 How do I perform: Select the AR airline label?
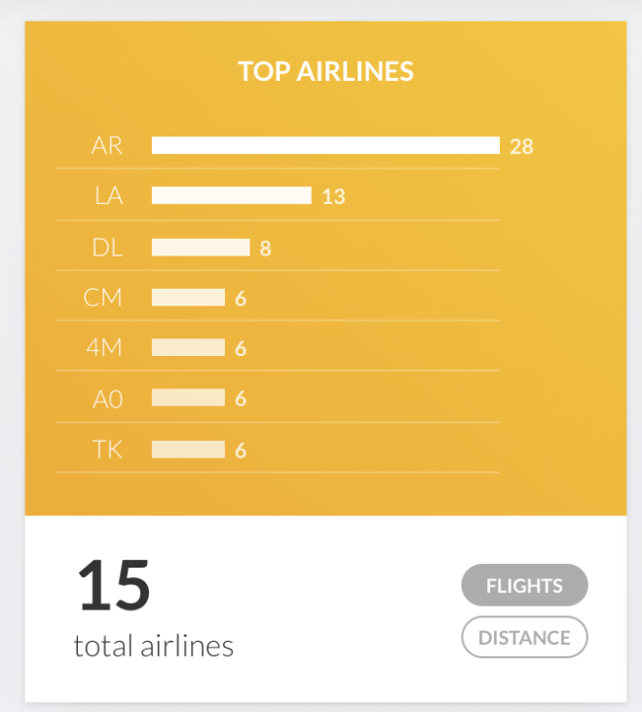click(106, 145)
